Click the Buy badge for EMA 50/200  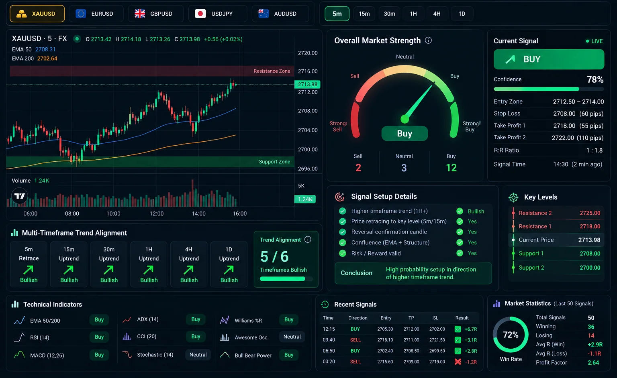coord(99,320)
